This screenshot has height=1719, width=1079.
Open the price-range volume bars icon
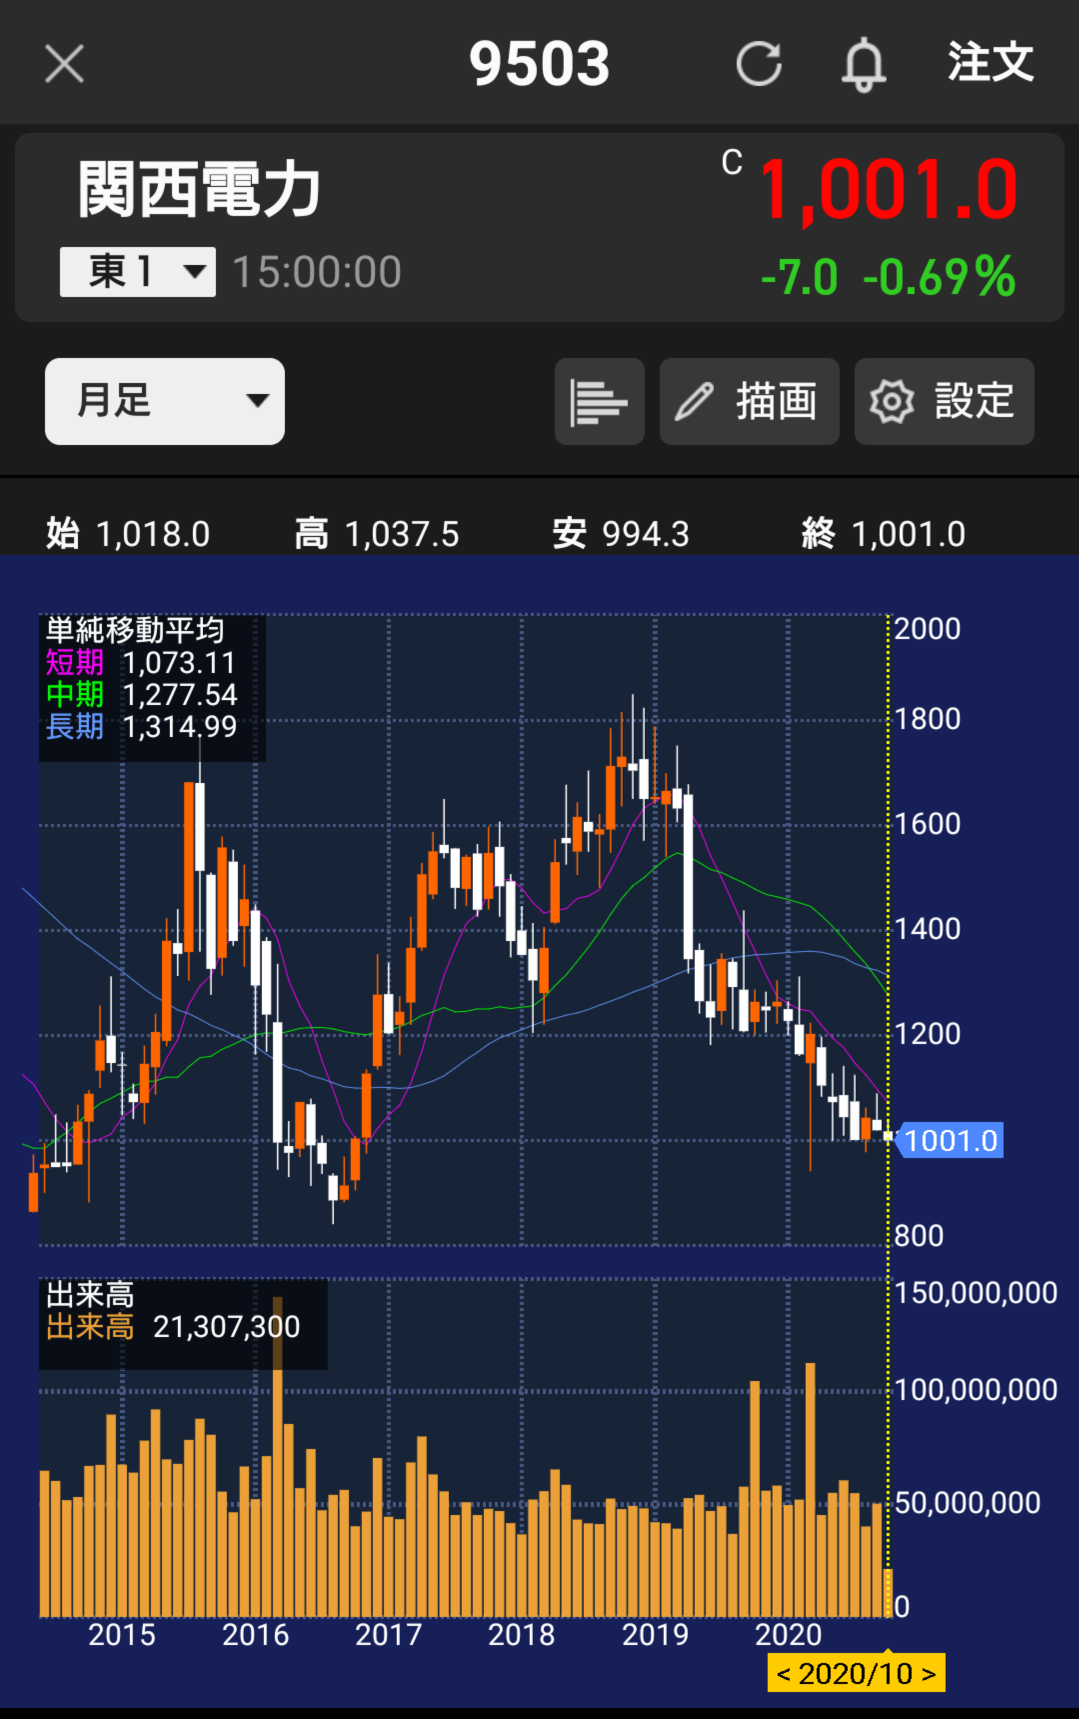click(599, 402)
